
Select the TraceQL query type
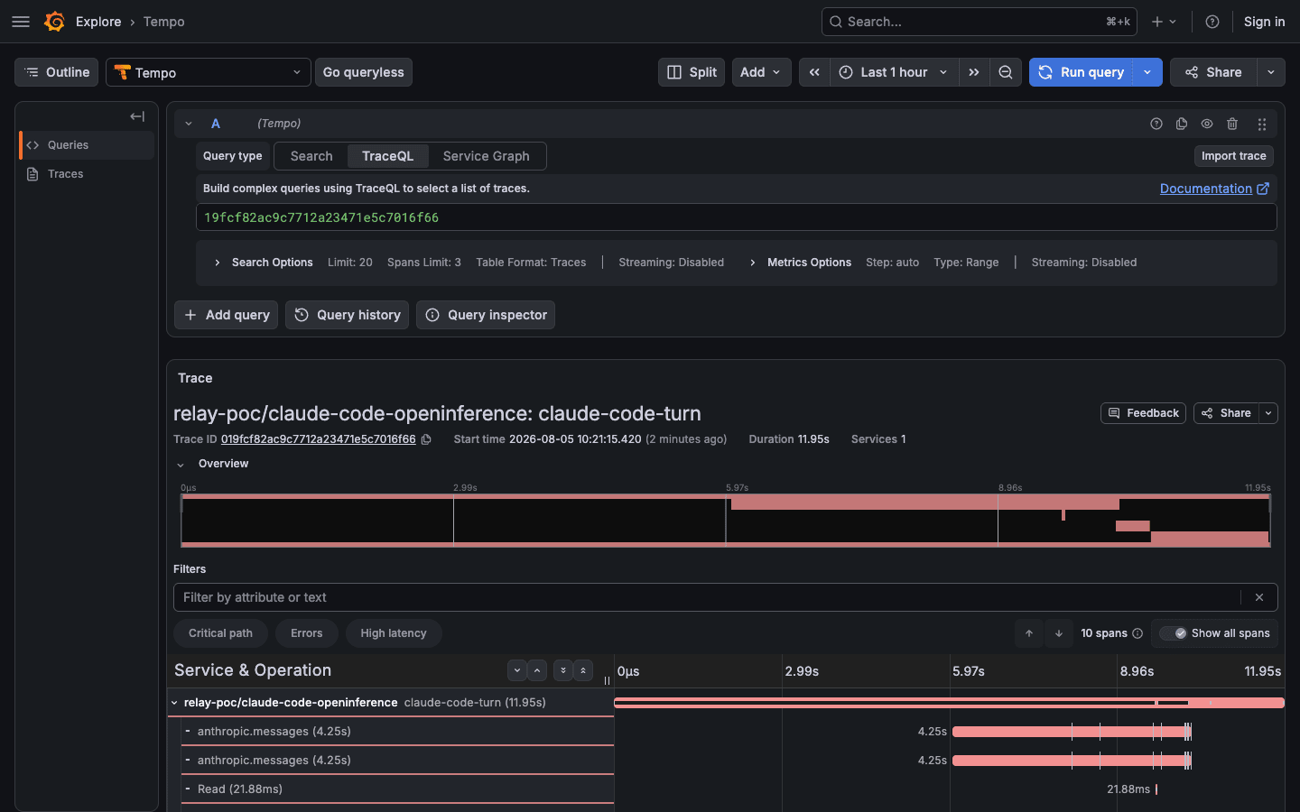coord(387,156)
